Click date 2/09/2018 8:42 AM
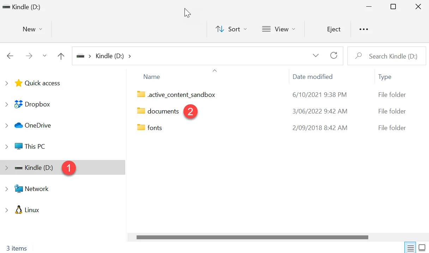This screenshot has width=429, height=253. (320, 128)
